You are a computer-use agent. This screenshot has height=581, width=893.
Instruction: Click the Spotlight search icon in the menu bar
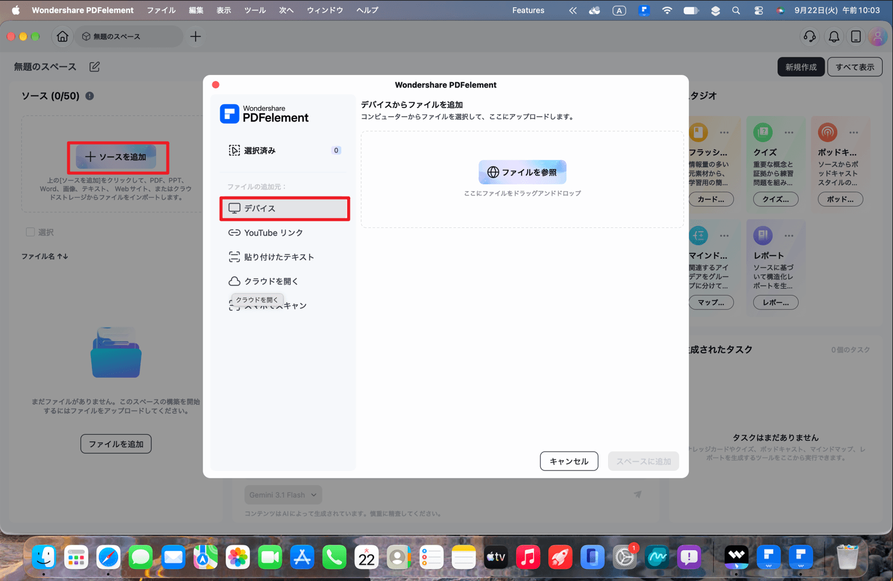point(736,10)
